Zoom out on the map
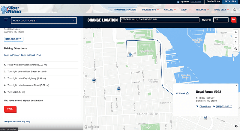Screen dimensions: 240x131 coord(236,37)
